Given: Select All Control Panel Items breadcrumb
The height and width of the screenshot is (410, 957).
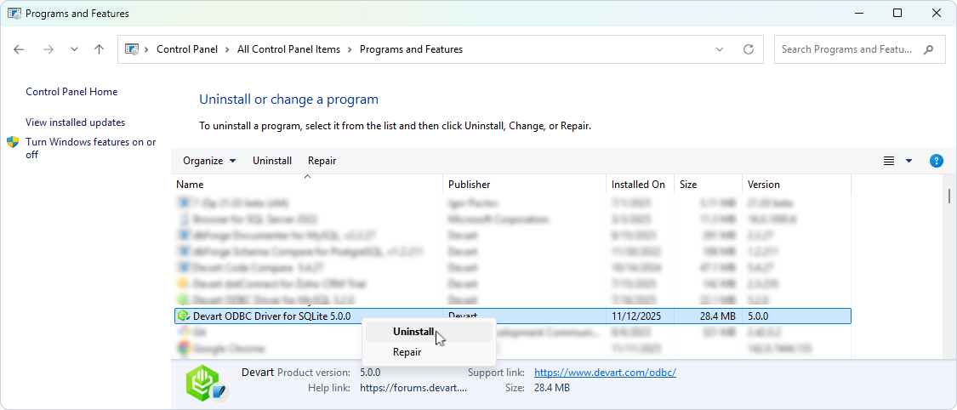Looking at the screenshot, I should tap(288, 49).
